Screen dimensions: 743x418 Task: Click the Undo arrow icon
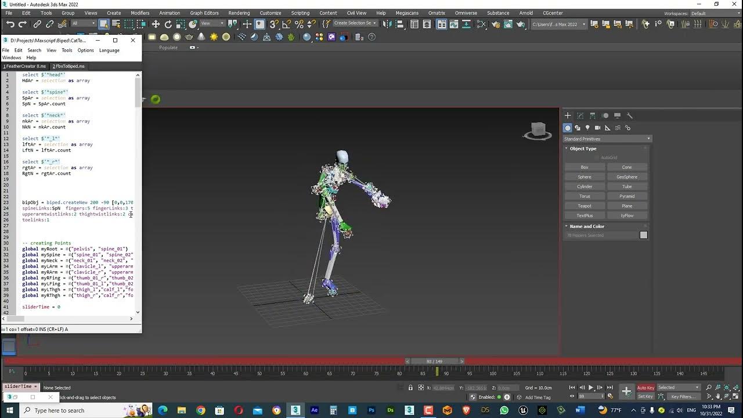point(10,24)
